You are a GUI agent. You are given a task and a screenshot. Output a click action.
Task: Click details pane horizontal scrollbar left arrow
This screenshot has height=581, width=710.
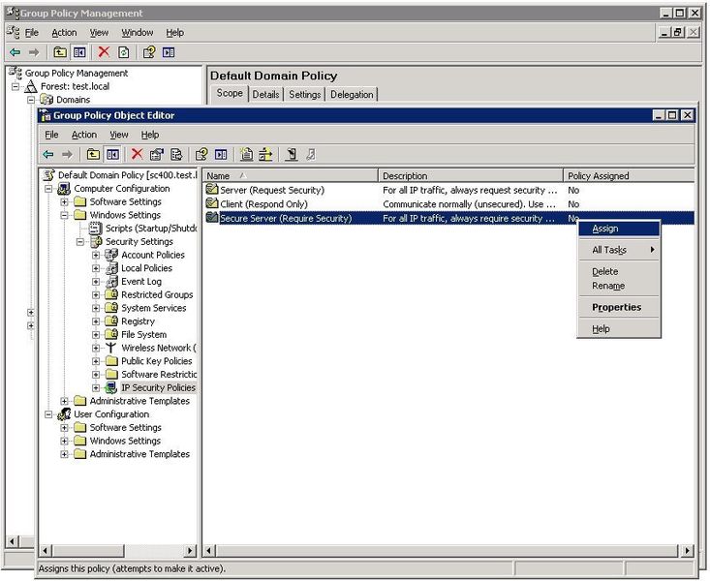click(x=209, y=550)
